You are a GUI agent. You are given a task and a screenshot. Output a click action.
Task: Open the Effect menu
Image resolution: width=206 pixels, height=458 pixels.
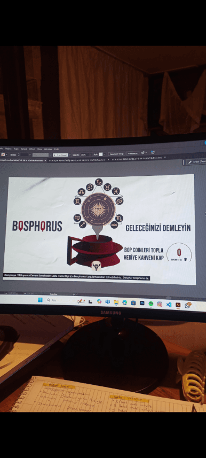point(32,149)
